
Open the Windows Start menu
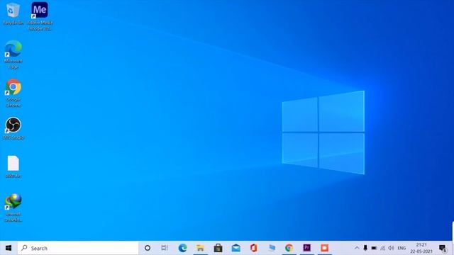[x=9, y=248]
